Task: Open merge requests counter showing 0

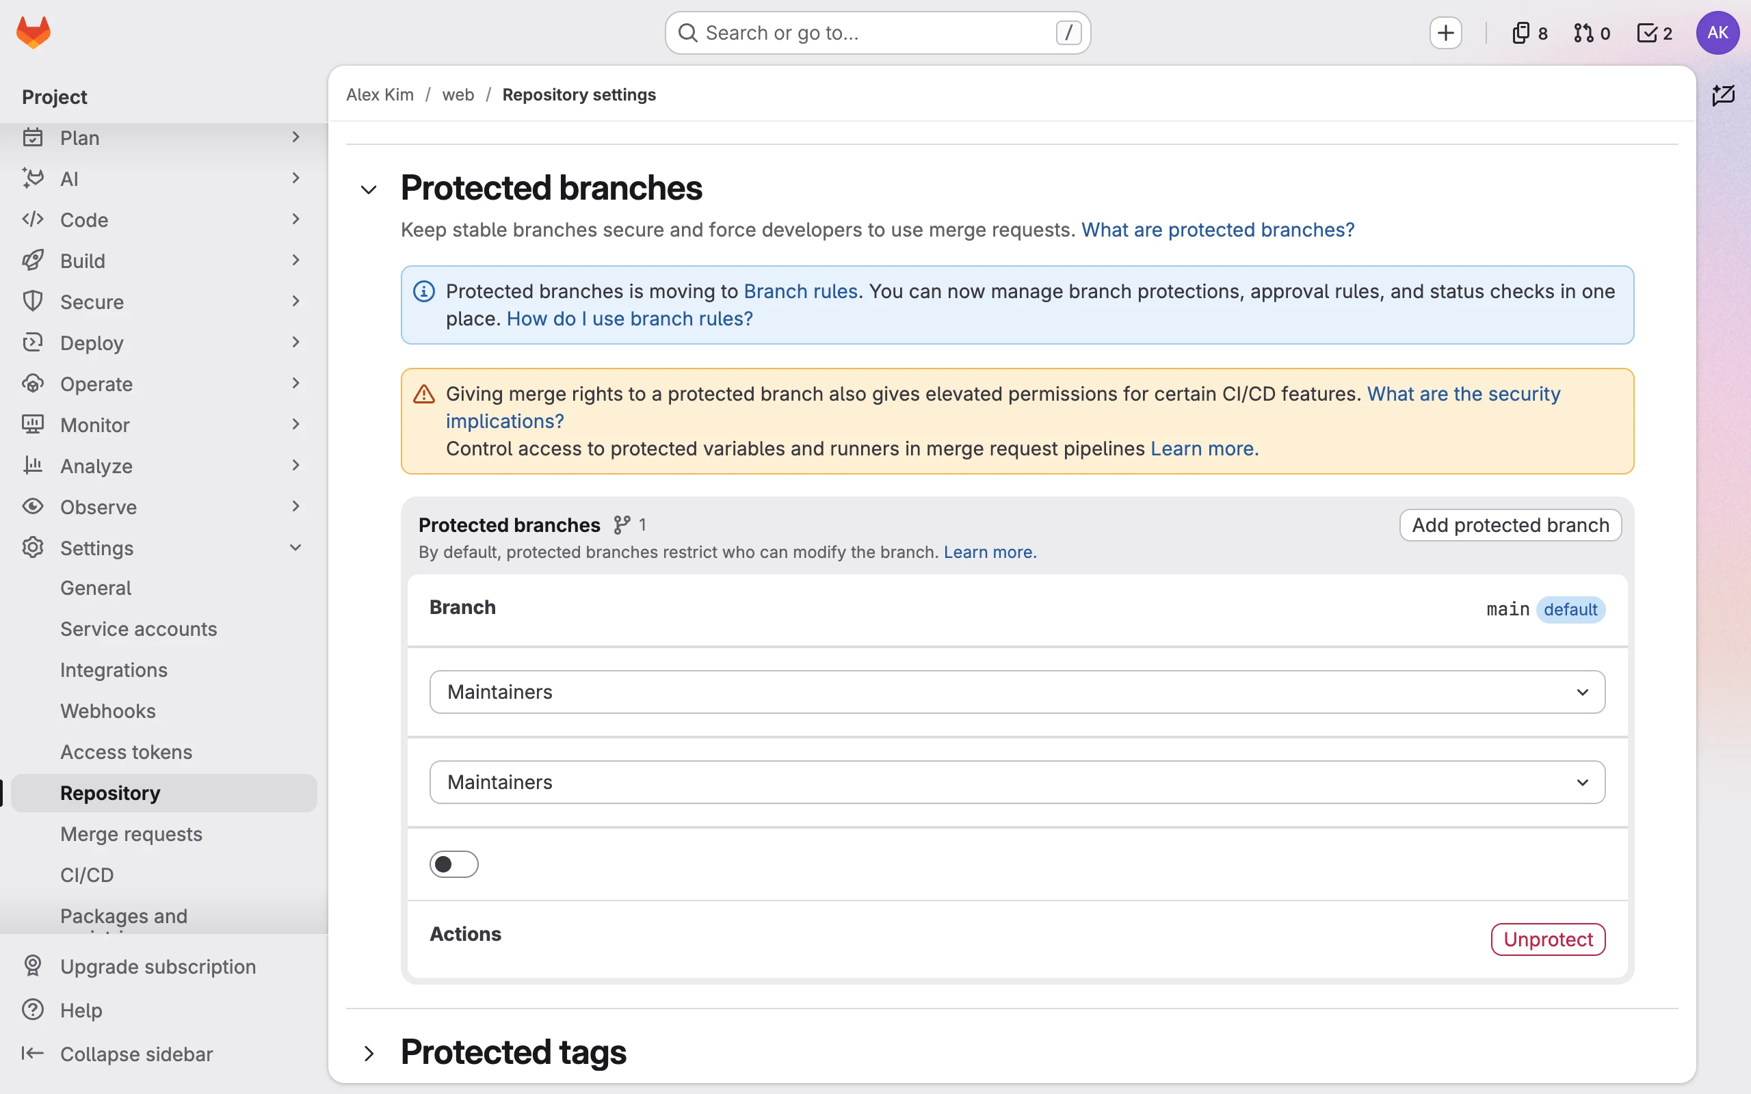Action: [x=1591, y=33]
